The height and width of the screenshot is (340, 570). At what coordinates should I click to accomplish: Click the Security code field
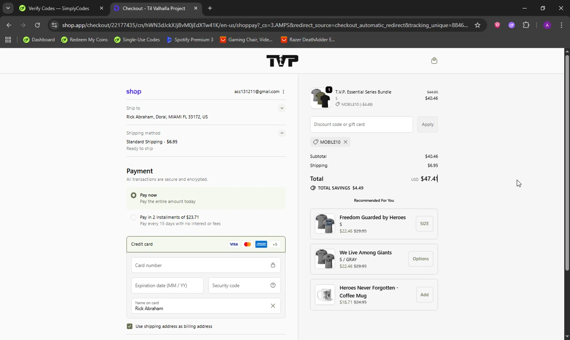[x=244, y=285]
